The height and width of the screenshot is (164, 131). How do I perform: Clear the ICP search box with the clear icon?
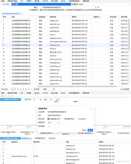[x=96, y=7]
